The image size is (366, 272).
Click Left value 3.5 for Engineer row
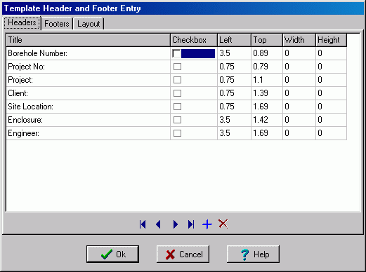coord(235,133)
